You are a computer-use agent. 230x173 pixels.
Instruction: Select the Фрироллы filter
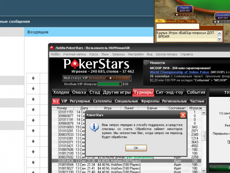click(150, 101)
